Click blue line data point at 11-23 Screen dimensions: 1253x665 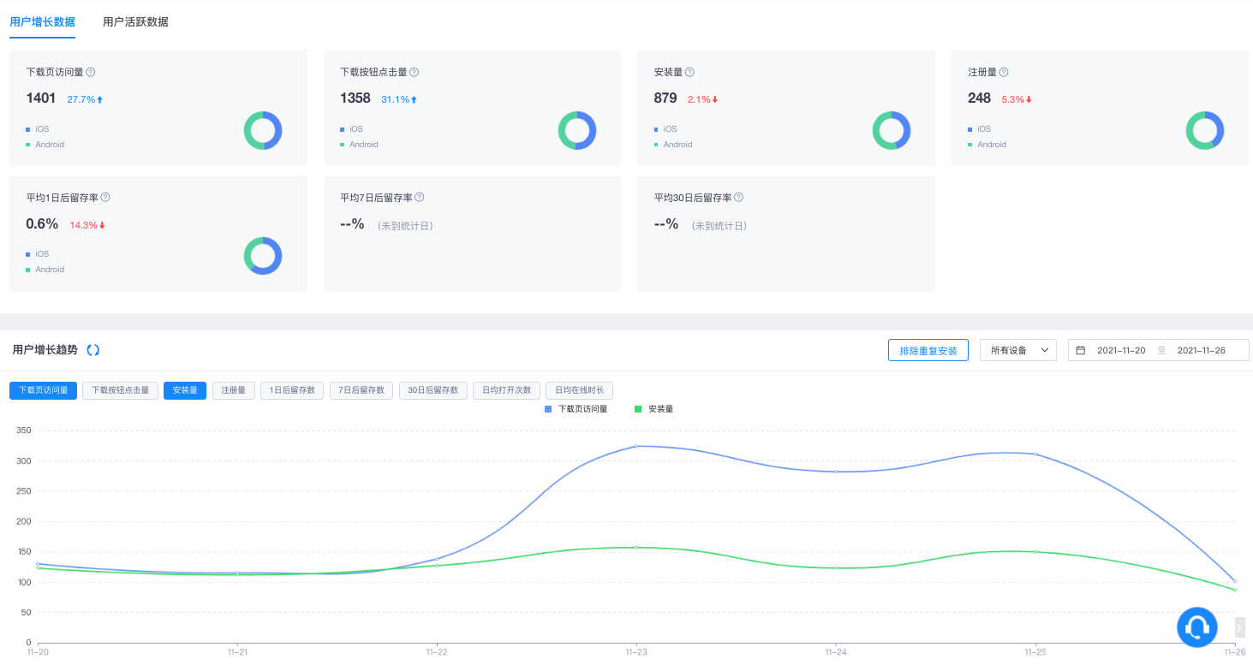tap(636, 446)
